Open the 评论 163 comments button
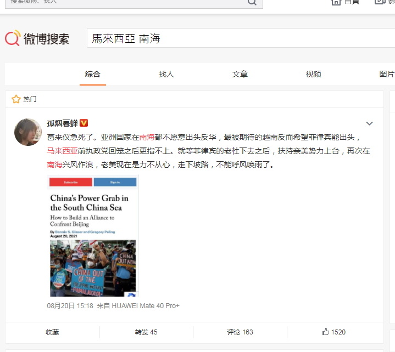 click(x=240, y=332)
